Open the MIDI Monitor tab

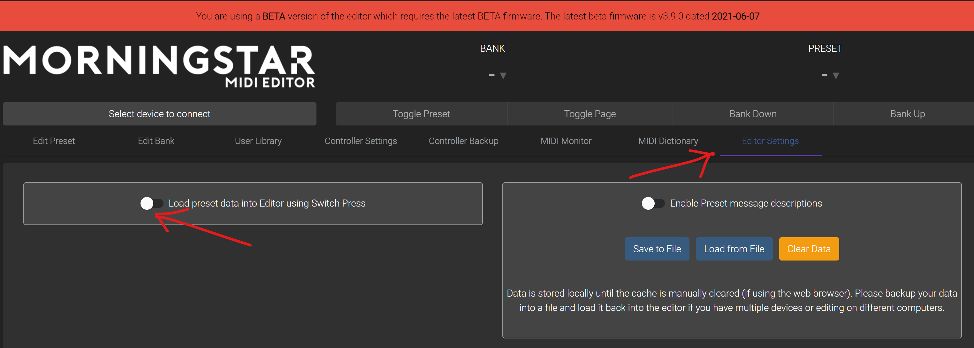pyautogui.click(x=566, y=141)
